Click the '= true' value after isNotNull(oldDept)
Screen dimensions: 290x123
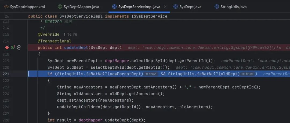click(x=248, y=74)
